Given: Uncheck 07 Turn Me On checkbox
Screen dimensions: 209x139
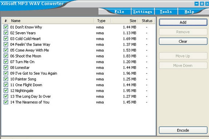Looking at the screenshot, I should 6,61.
